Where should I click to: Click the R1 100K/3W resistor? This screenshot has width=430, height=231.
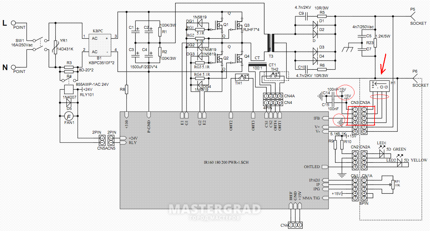point(160,32)
